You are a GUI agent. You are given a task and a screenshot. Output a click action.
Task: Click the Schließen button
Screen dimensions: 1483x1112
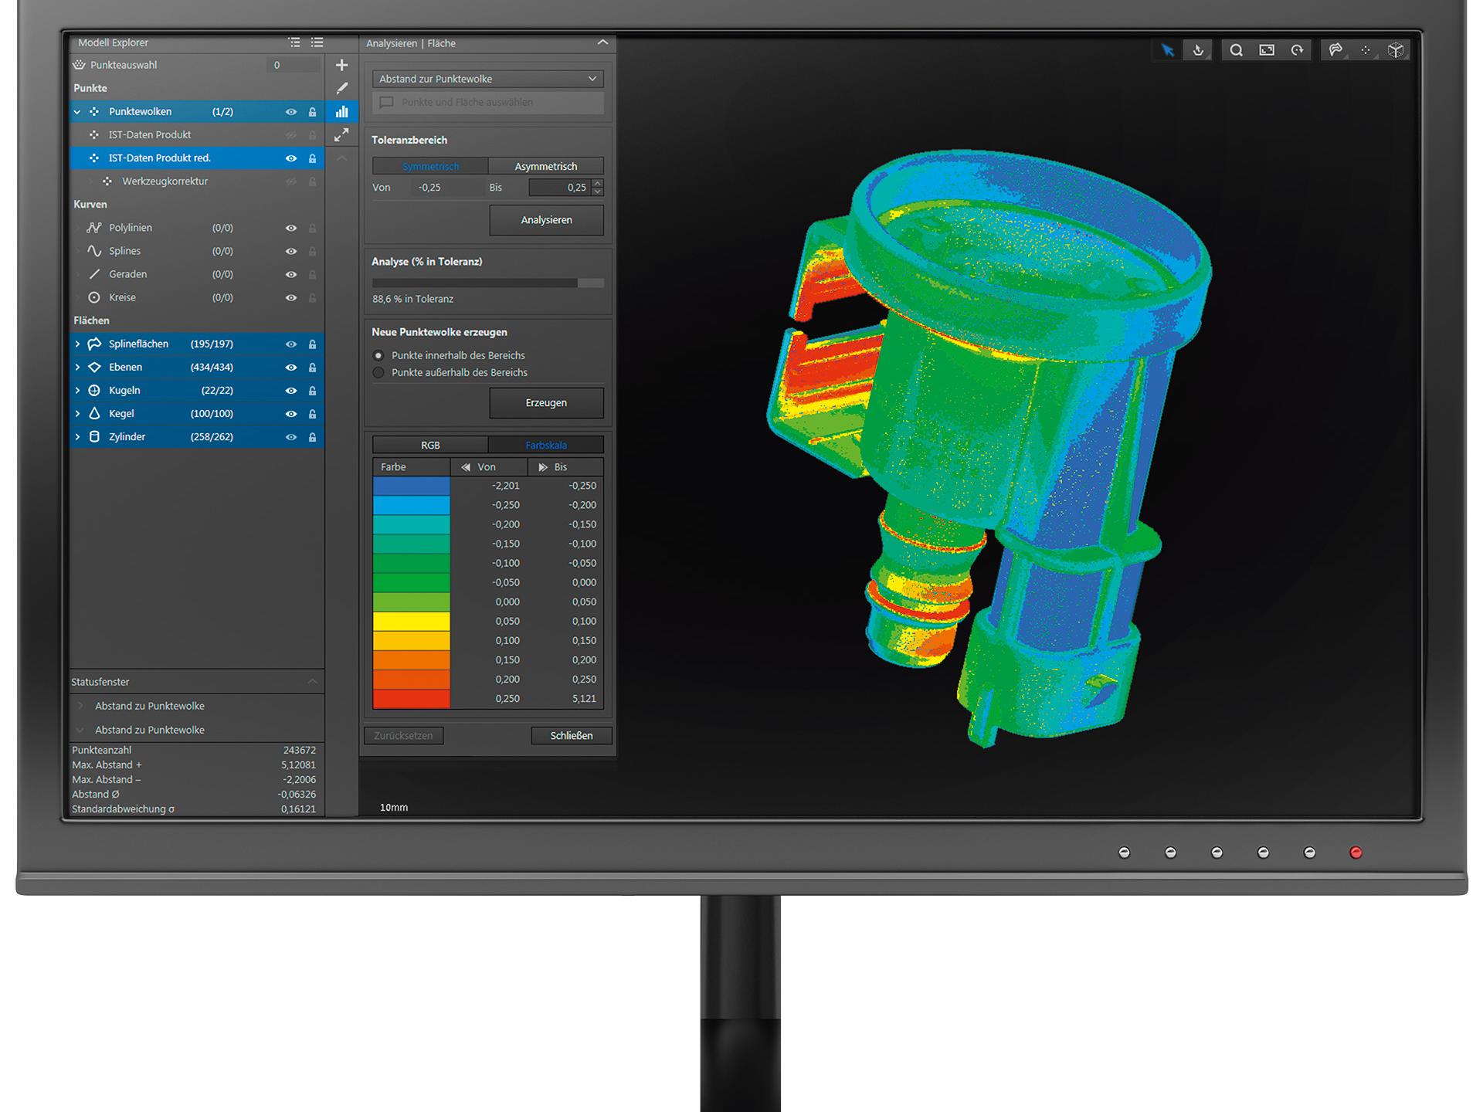(x=571, y=736)
